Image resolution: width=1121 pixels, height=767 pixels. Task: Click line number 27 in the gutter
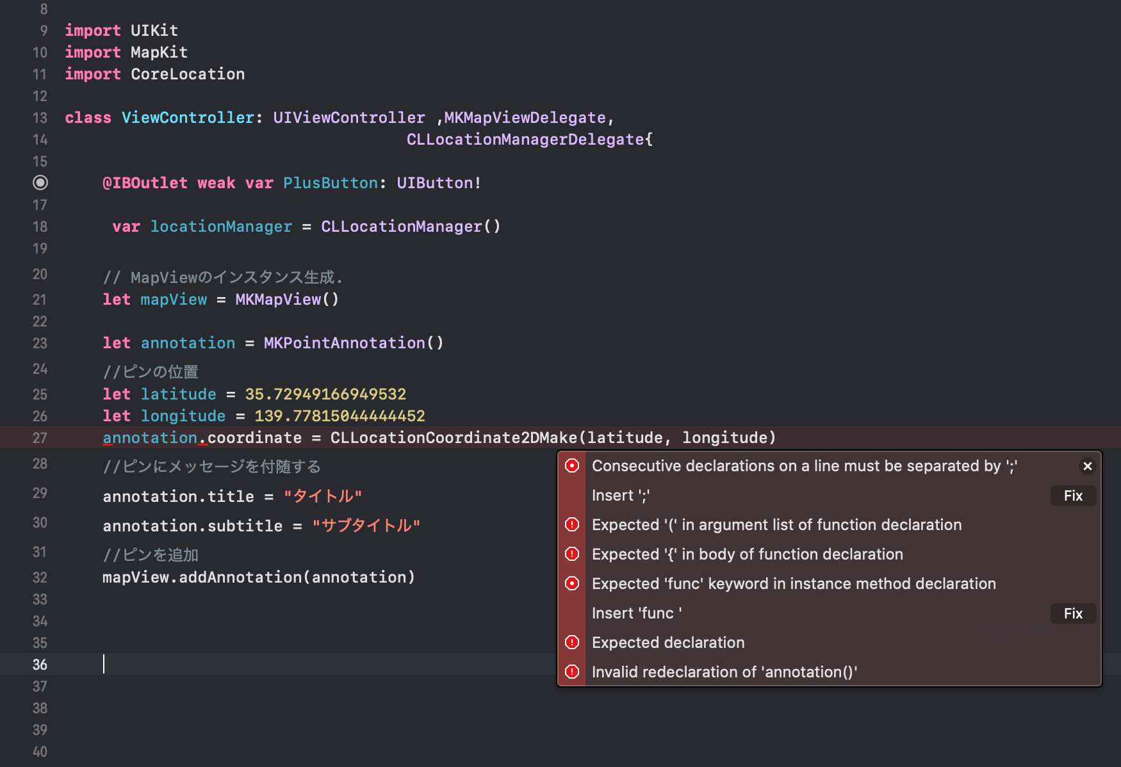point(40,438)
